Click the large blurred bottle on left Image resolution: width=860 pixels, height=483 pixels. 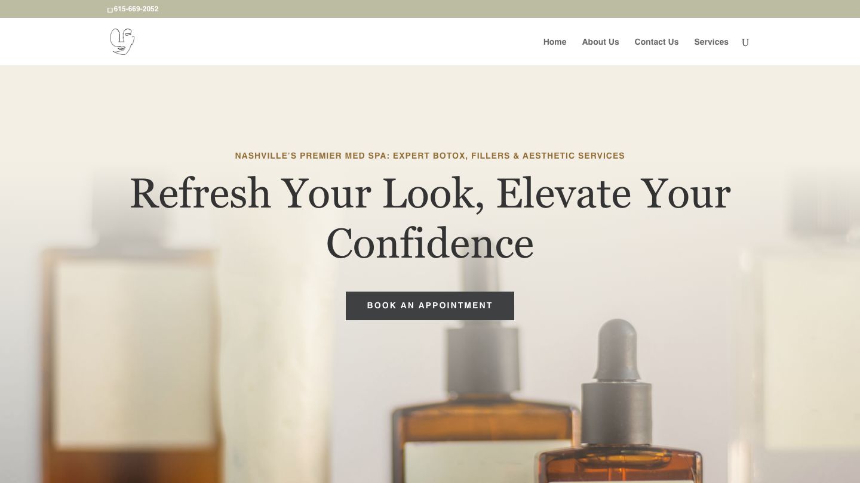point(128,334)
